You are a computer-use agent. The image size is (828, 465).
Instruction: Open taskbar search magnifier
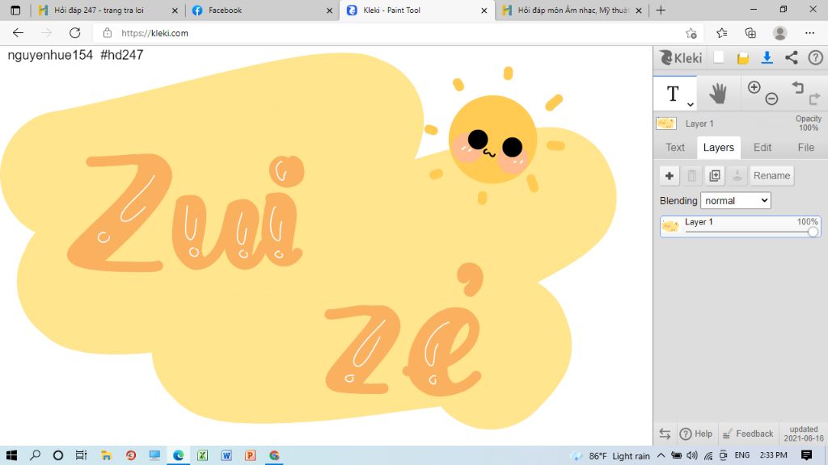35,455
